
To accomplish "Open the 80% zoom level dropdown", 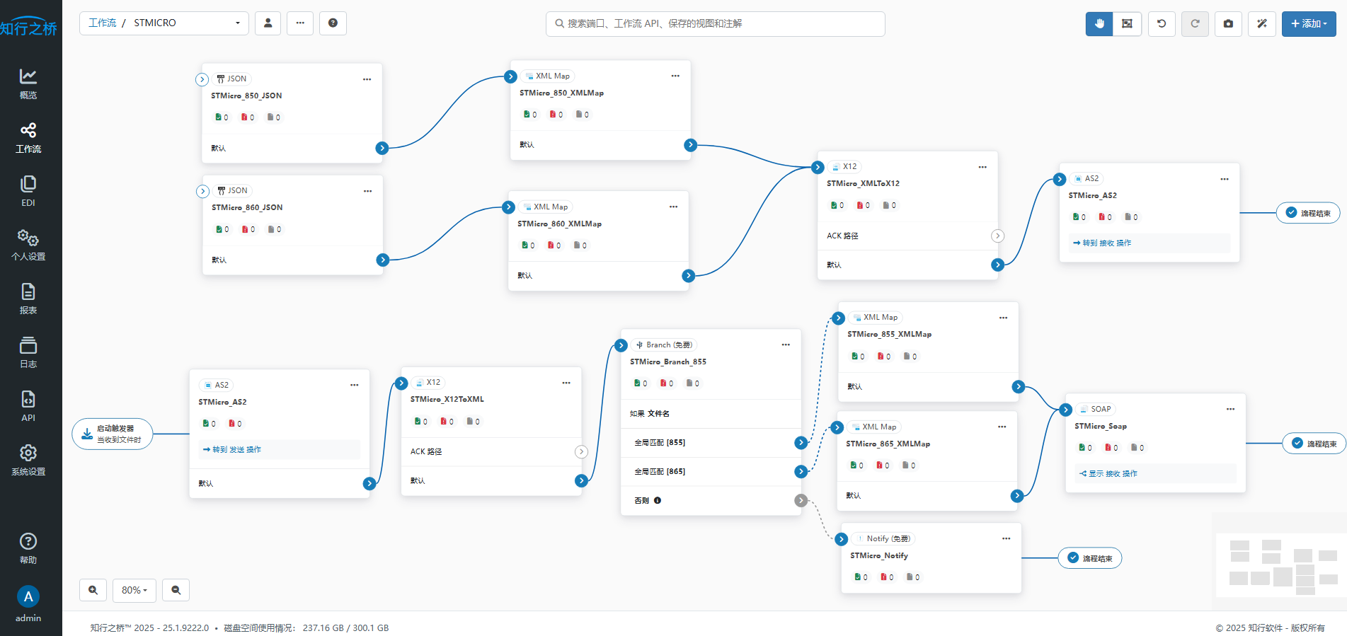I will (x=134, y=590).
